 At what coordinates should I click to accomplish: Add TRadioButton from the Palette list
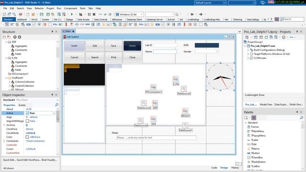click(258, 162)
